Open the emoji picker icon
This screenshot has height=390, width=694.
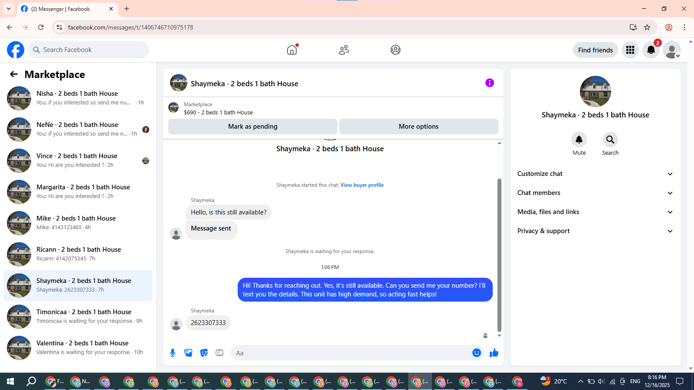(x=477, y=353)
